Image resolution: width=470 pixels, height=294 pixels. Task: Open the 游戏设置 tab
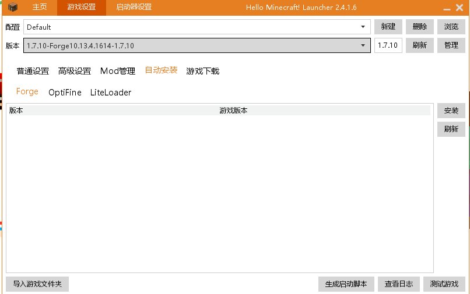[82, 8]
